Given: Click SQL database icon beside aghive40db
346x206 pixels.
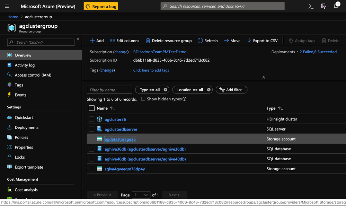Looking at the screenshot, I should (99, 159).
